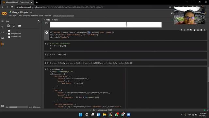Click the browser address bar
209x118 pixels.
92,7
